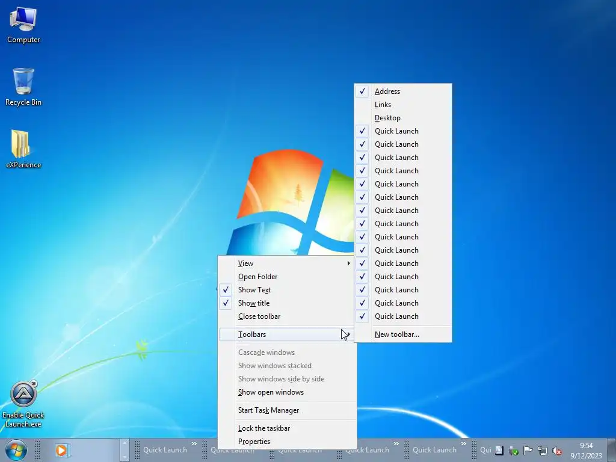Uncheck the last Quick Launch entry above New toolbar
616x462 pixels.
[x=403, y=316]
